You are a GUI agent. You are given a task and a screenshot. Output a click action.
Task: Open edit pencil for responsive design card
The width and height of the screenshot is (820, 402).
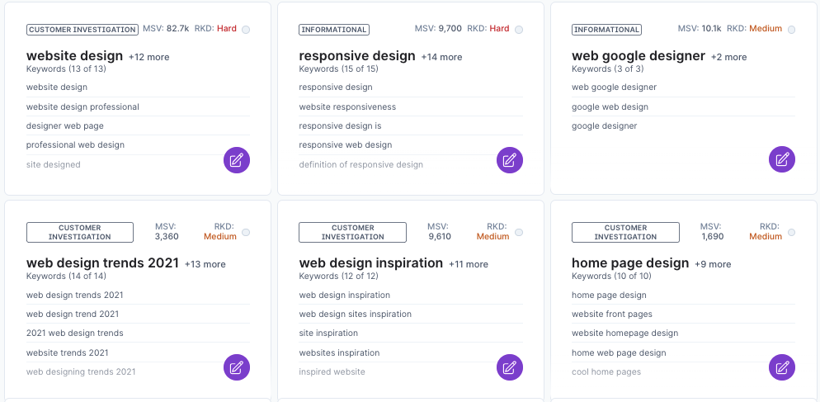tap(509, 160)
